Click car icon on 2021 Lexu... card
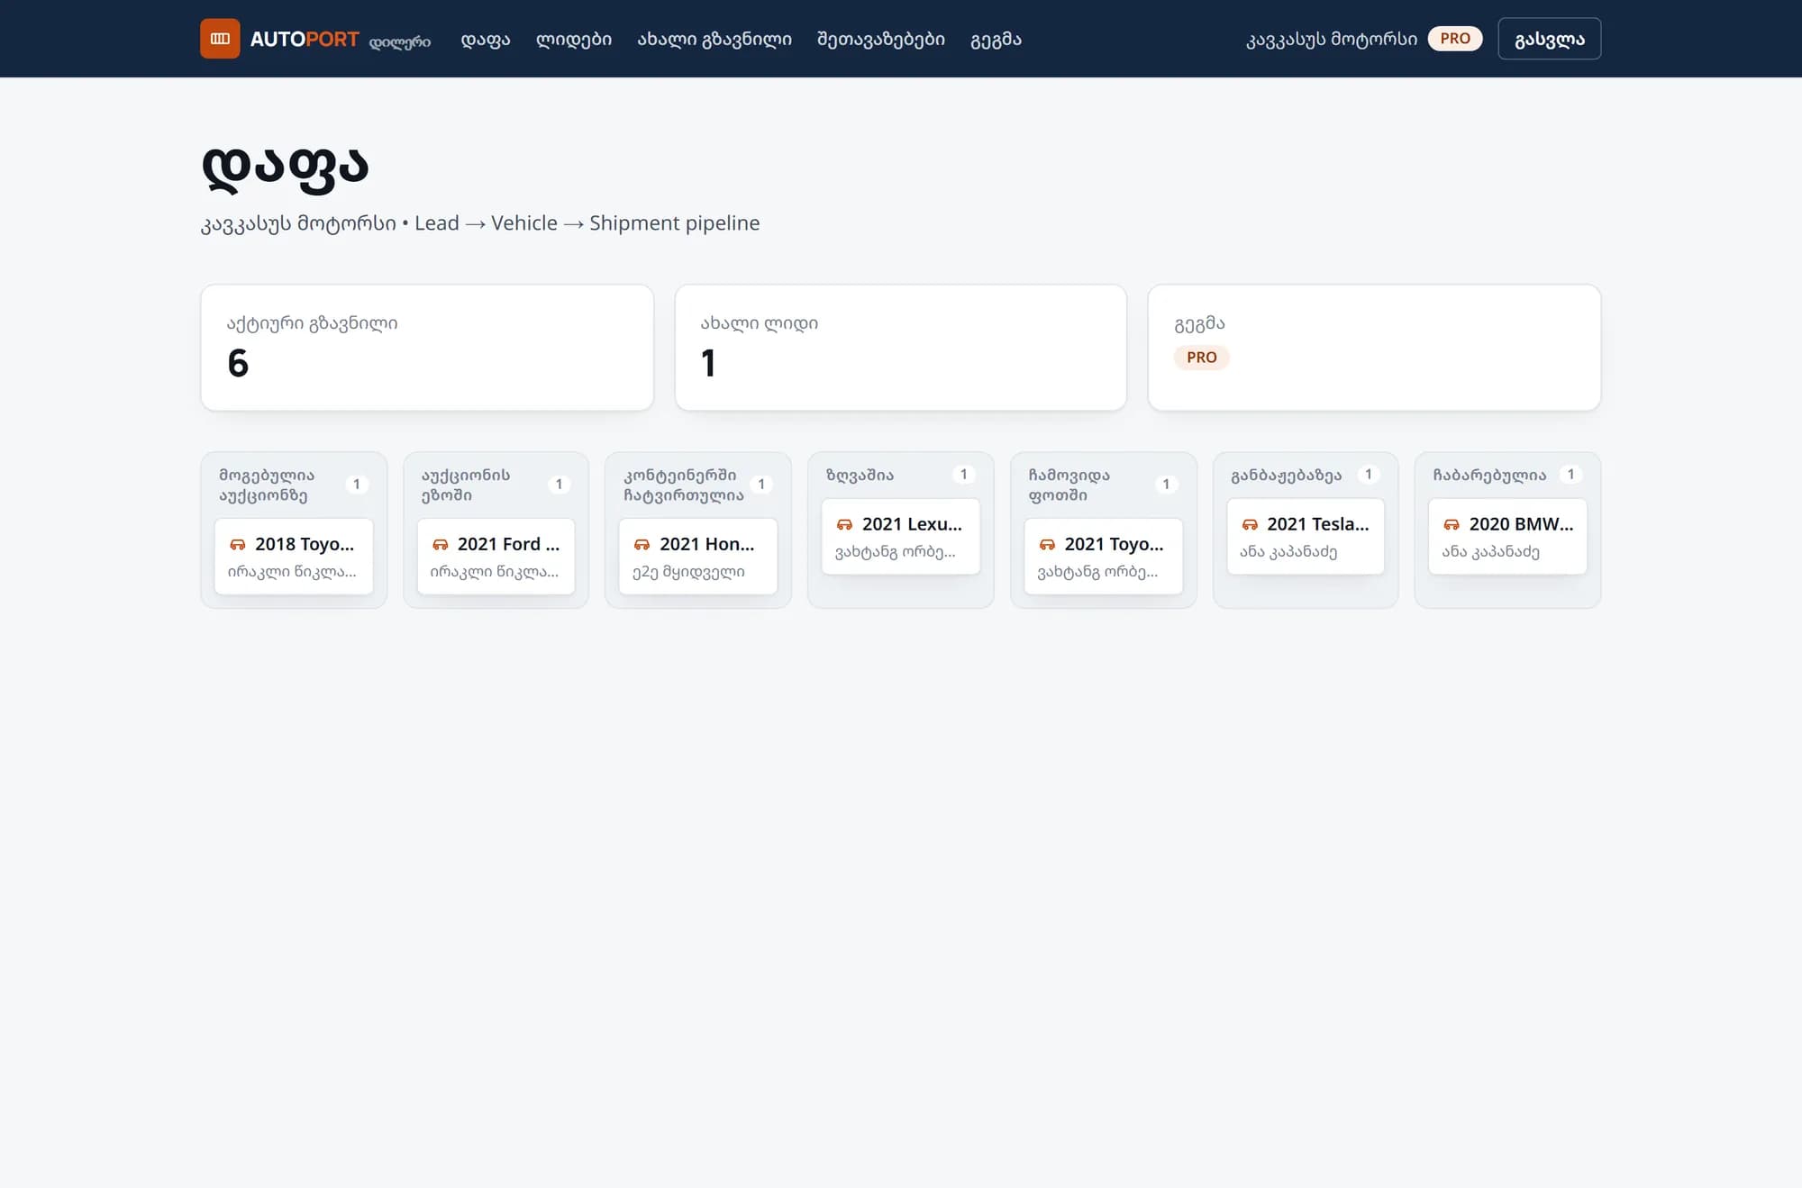 [844, 524]
